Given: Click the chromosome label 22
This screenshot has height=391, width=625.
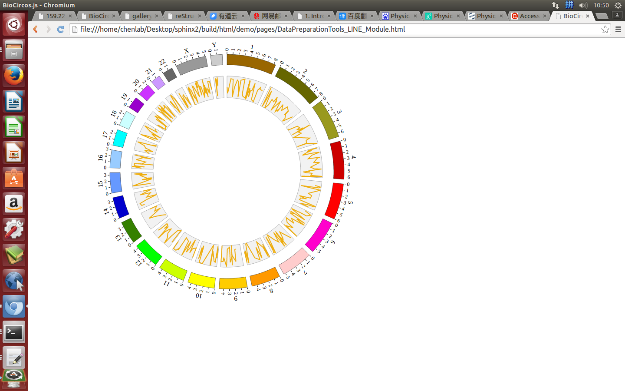Looking at the screenshot, I should click(x=162, y=62).
